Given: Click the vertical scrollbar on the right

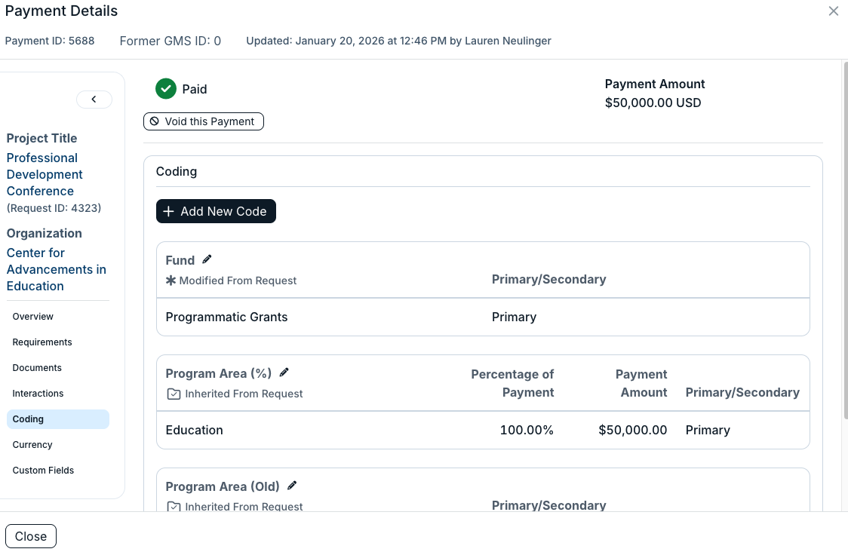Looking at the screenshot, I should pos(845,240).
